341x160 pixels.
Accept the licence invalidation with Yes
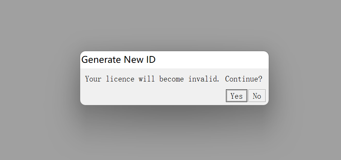(x=236, y=96)
